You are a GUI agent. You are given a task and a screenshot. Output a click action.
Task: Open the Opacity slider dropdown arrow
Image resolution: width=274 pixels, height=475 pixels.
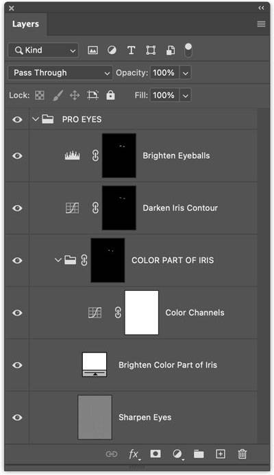click(x=186, y=73)
